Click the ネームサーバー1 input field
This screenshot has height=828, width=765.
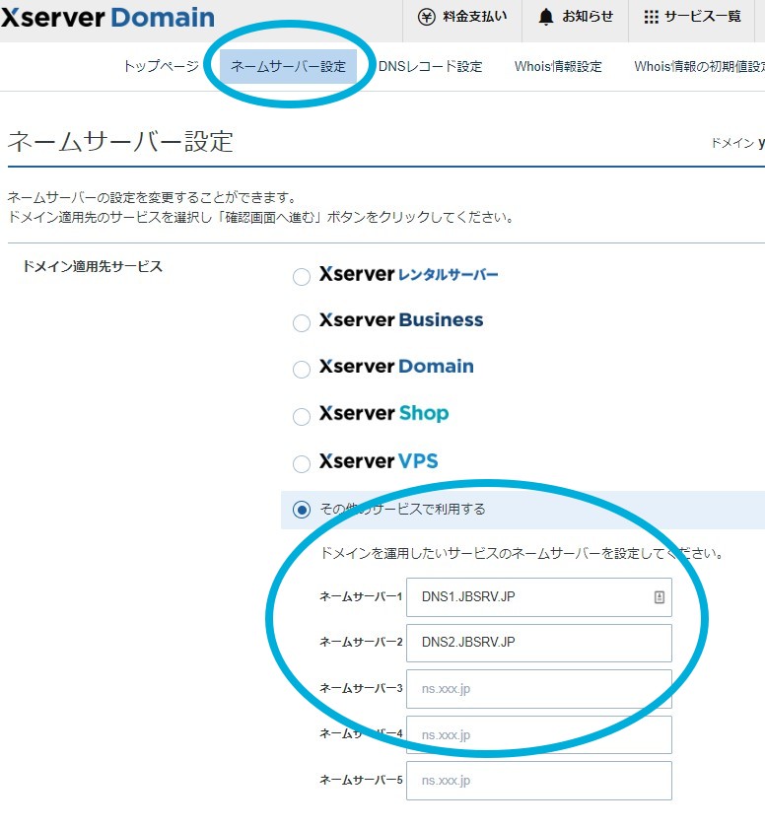(x=539, y=597)
